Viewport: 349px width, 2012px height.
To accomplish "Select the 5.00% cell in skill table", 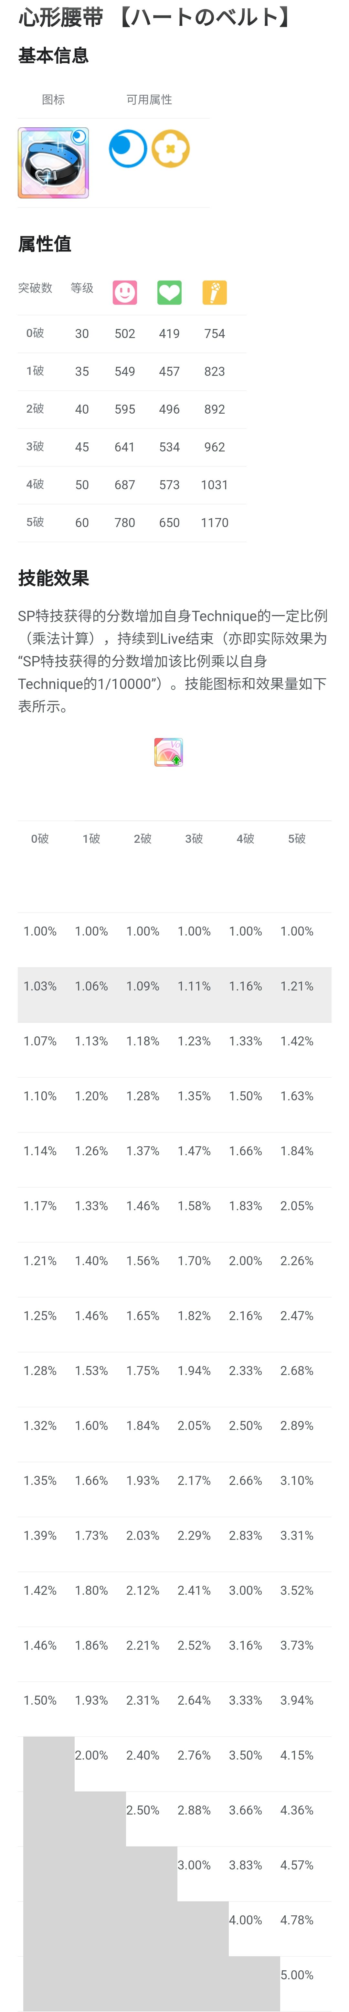I will (x=297, y=1975).
